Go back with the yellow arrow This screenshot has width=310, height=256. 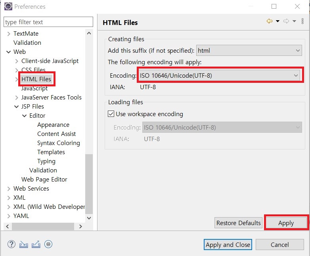pyautogui.click(x=270, y=21)
